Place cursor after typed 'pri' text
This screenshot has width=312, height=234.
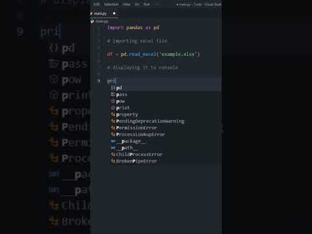pos(116,81)
